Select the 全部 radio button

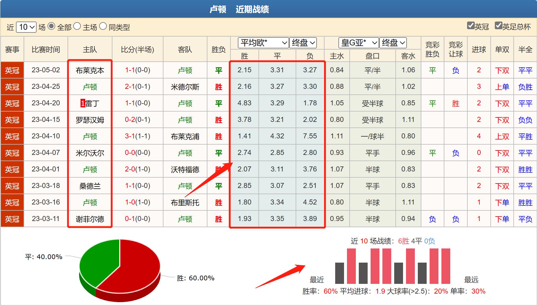(52, 27)
